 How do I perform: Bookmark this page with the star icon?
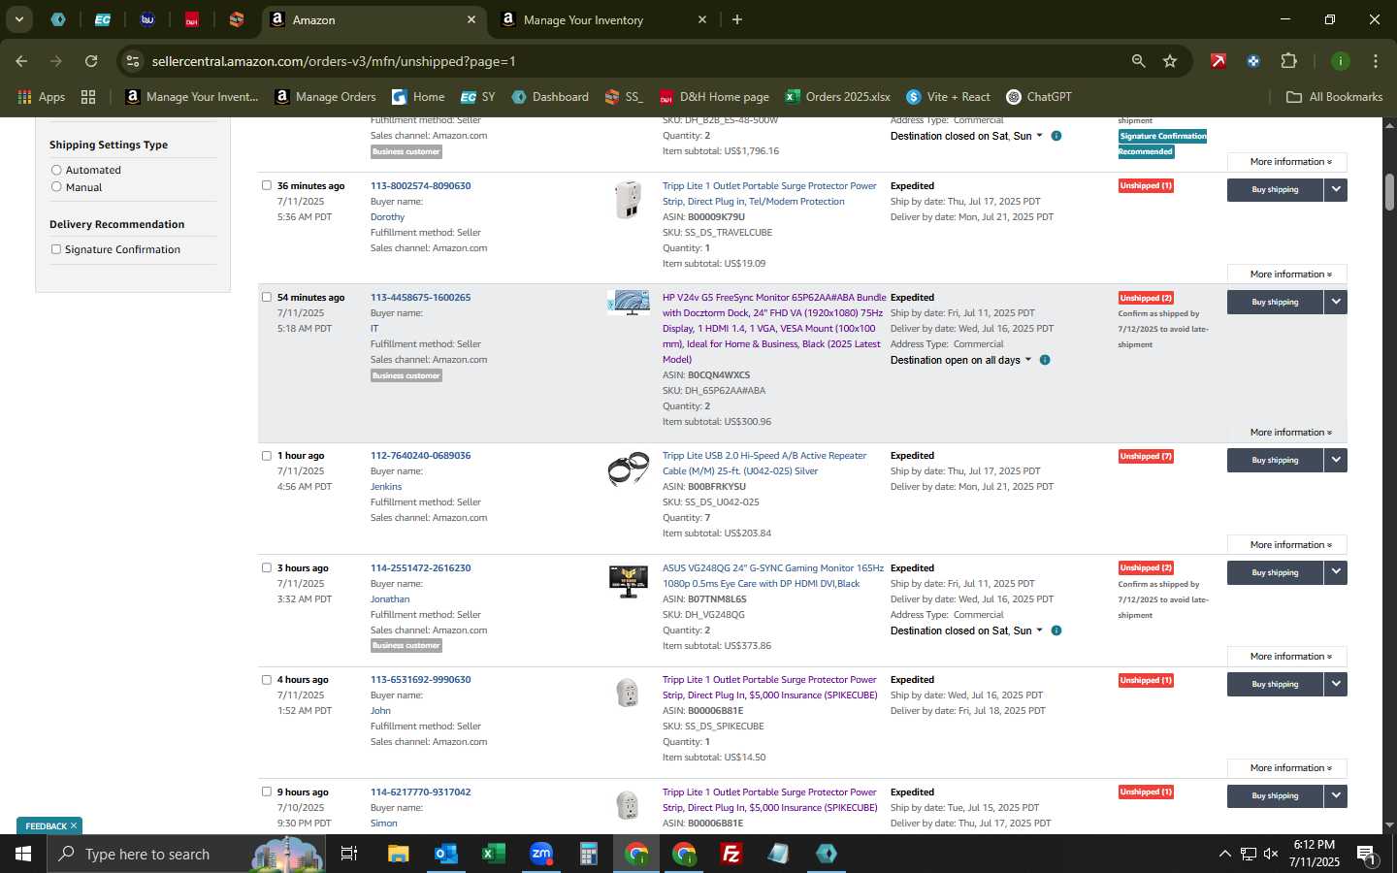point(1170,61)
